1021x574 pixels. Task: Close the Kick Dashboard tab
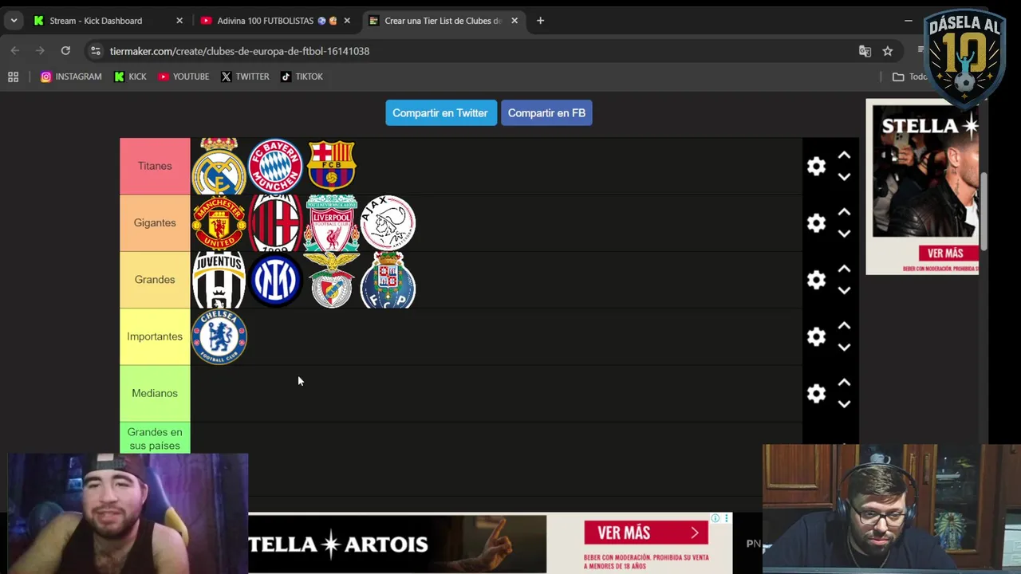pyautogui.click(x=179, y=21)
